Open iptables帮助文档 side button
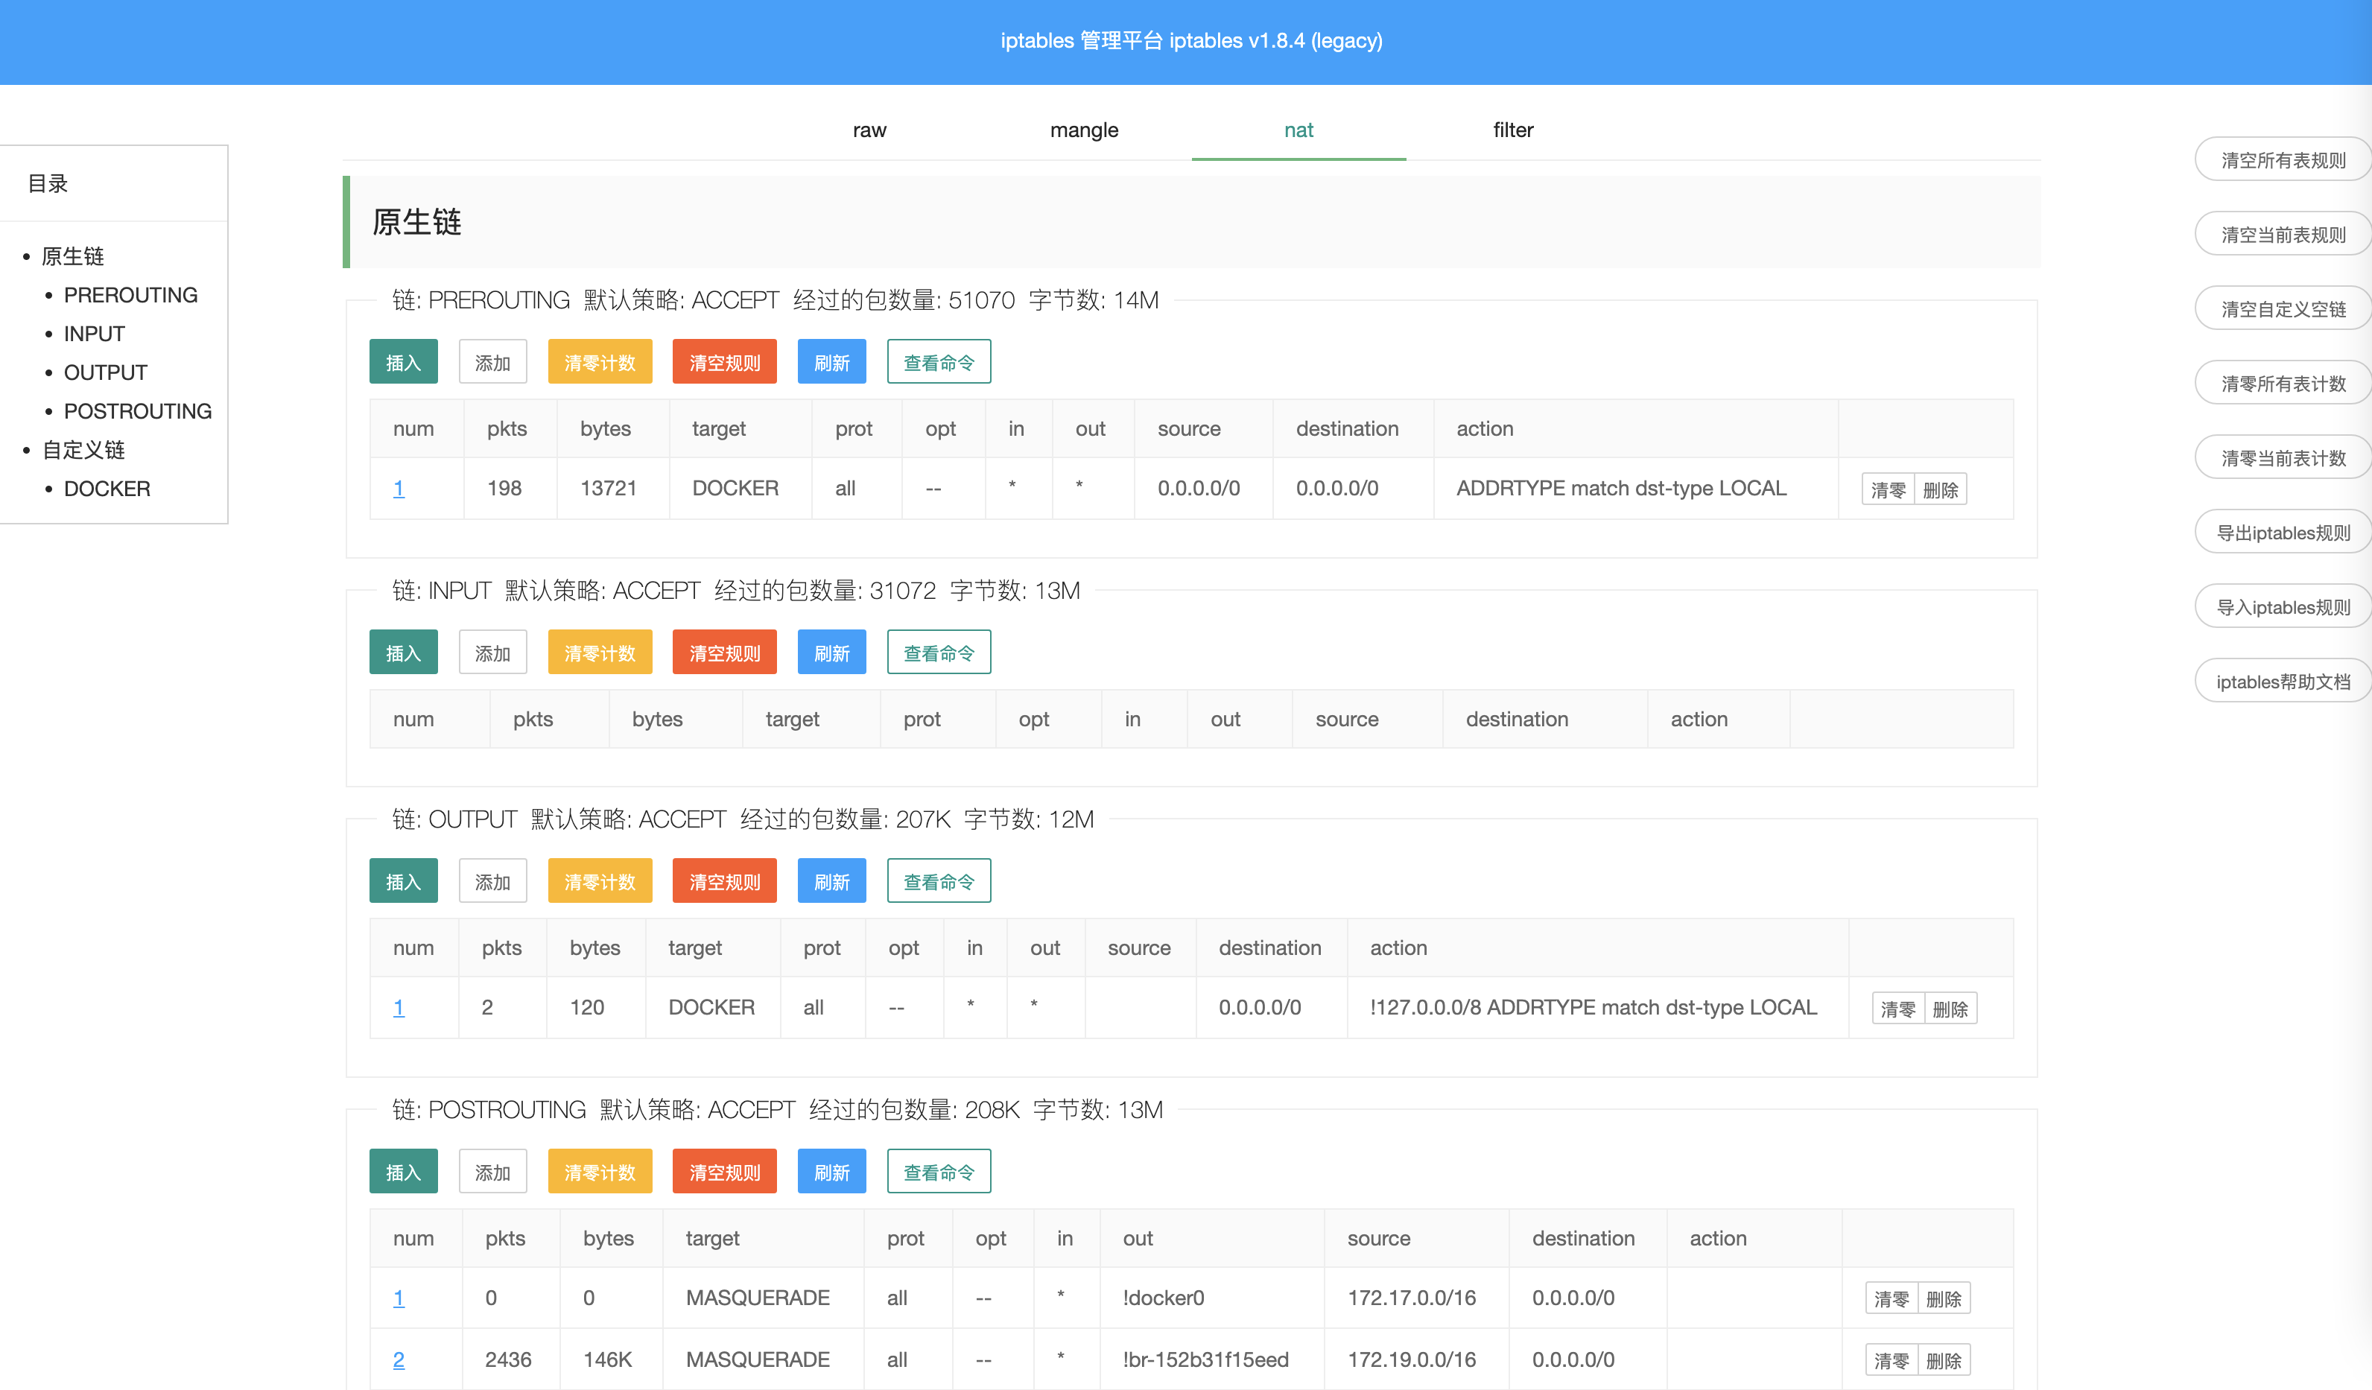The width and height of the screenshot is (2372, 1390). pyautogui.click(x=2283, y=682)
